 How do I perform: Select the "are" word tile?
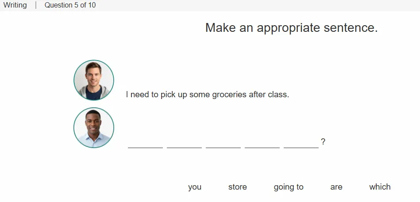point(336,187)
